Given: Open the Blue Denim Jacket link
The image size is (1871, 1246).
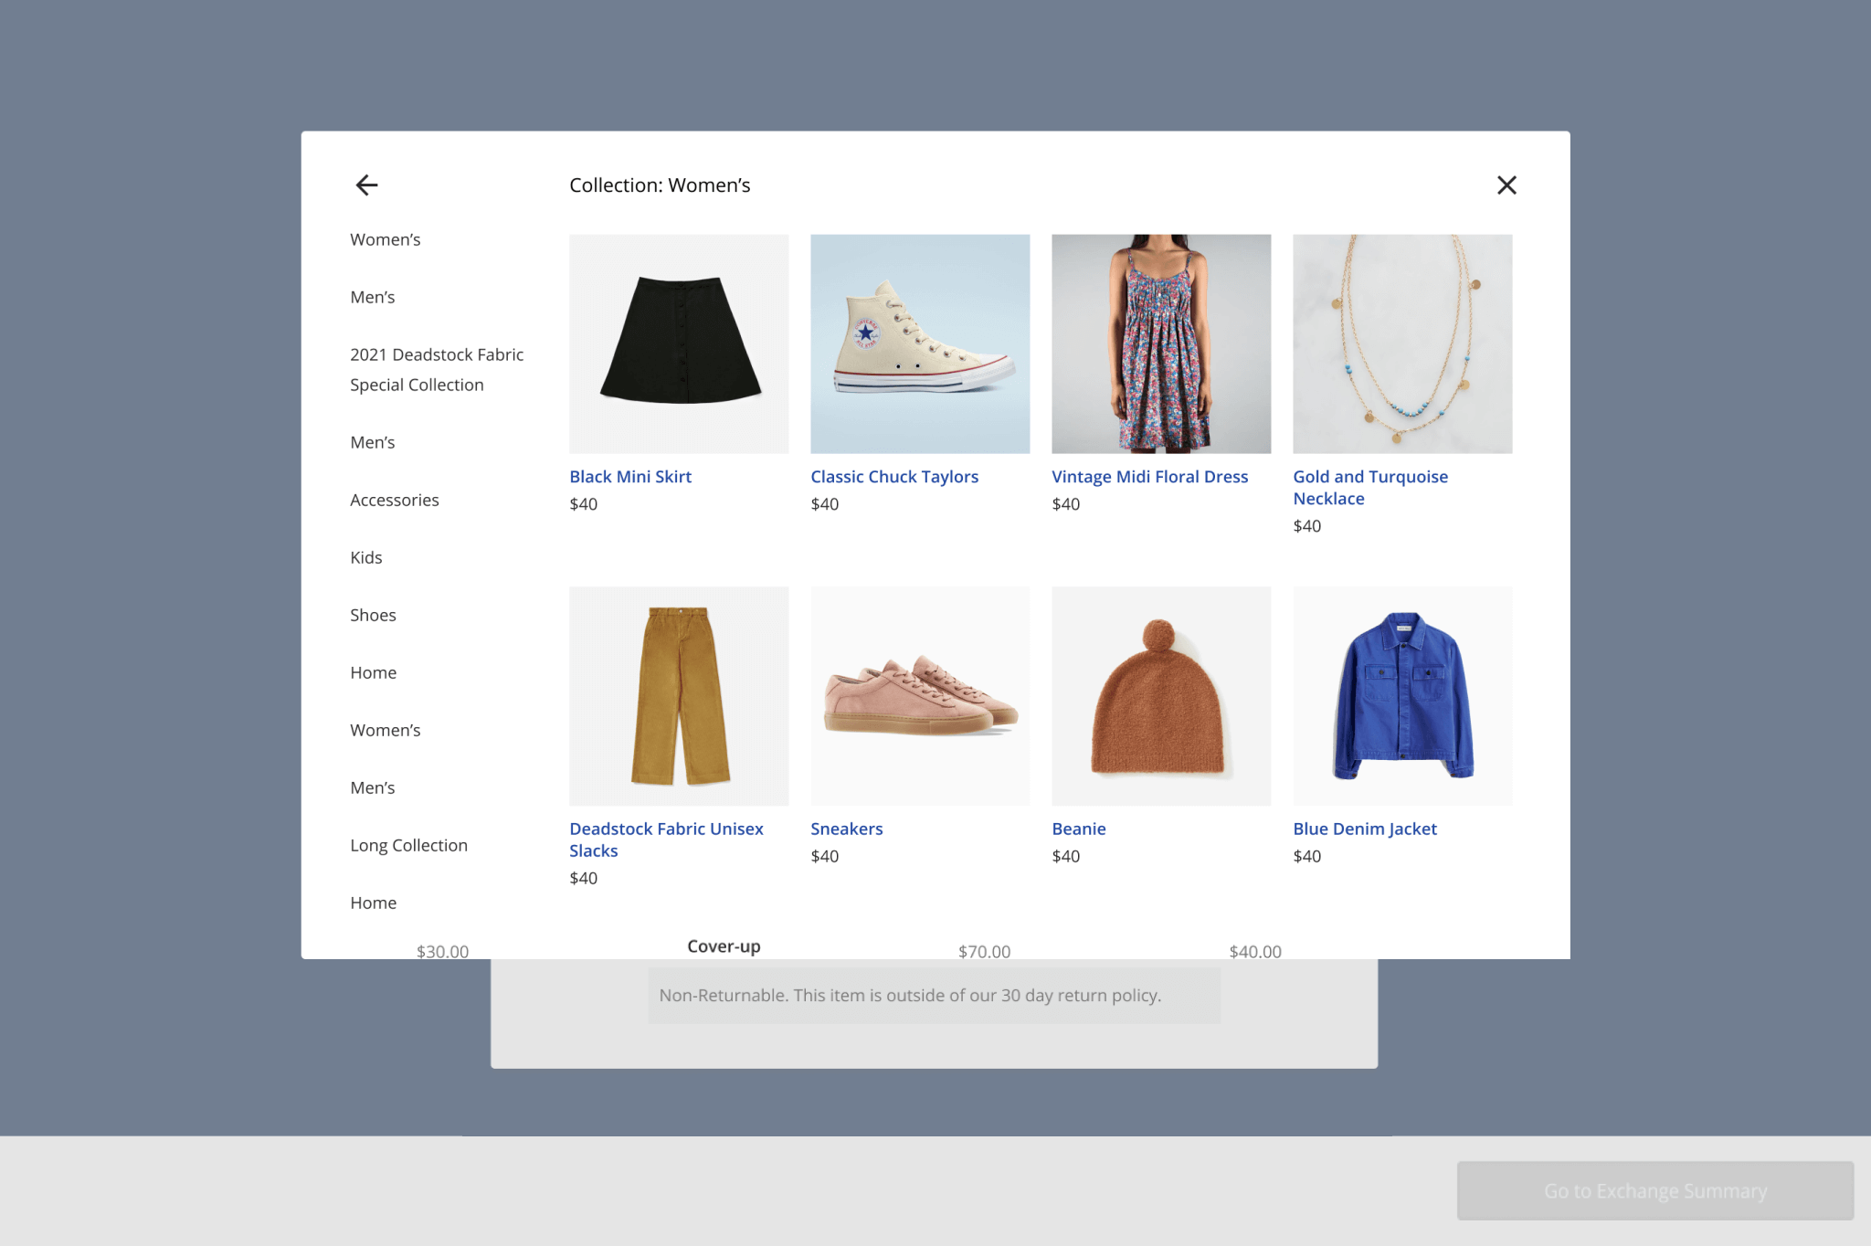Looking at the screenshot, I should pyautogui.click(x=1365, y=829).
